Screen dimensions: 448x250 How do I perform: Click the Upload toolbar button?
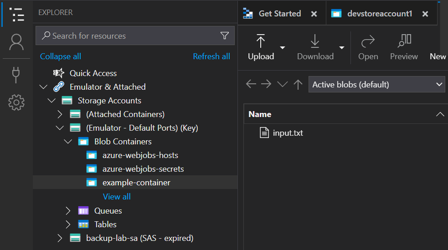pos(261,47)
